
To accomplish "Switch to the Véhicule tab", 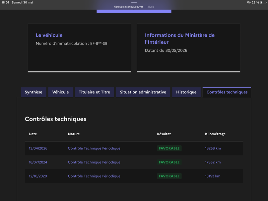I will (61, 92).
